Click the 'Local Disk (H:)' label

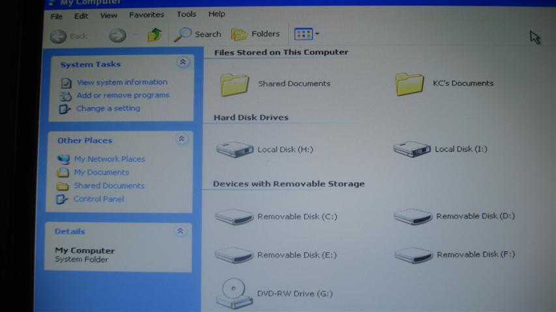285,149
